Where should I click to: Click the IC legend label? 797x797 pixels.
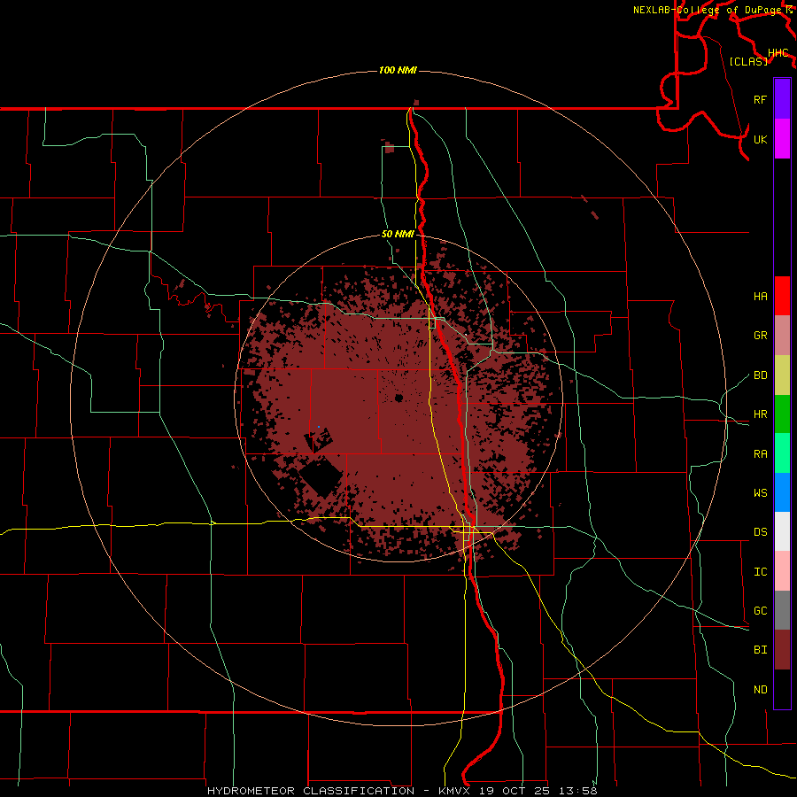click(x=760, y=571)
